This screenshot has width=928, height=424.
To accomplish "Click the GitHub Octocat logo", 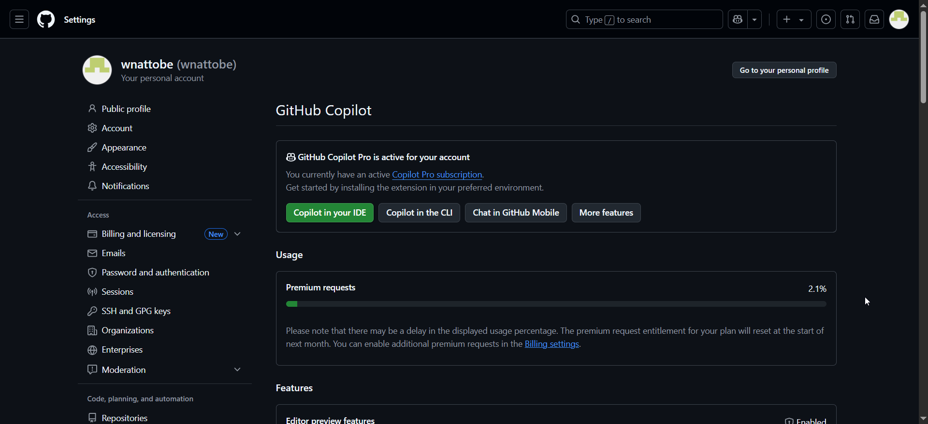I will click(46, 20).
